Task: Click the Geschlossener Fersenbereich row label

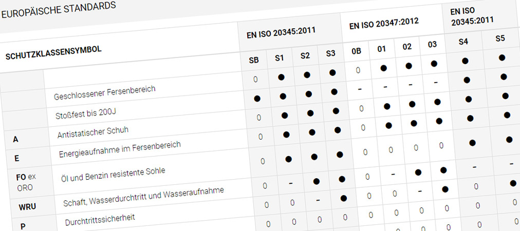Action: pyautogui.click(x=104, y=93)
